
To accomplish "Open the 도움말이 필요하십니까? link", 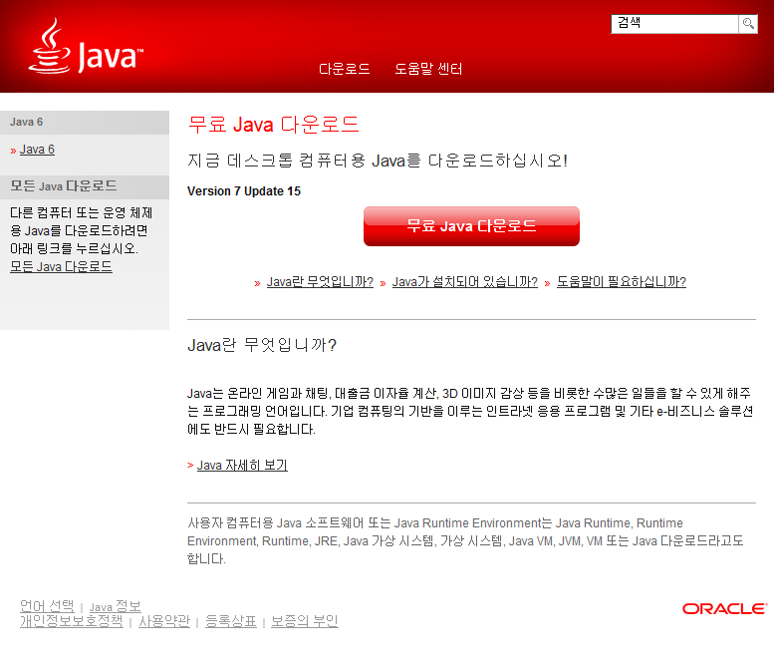I will (622, 282).
